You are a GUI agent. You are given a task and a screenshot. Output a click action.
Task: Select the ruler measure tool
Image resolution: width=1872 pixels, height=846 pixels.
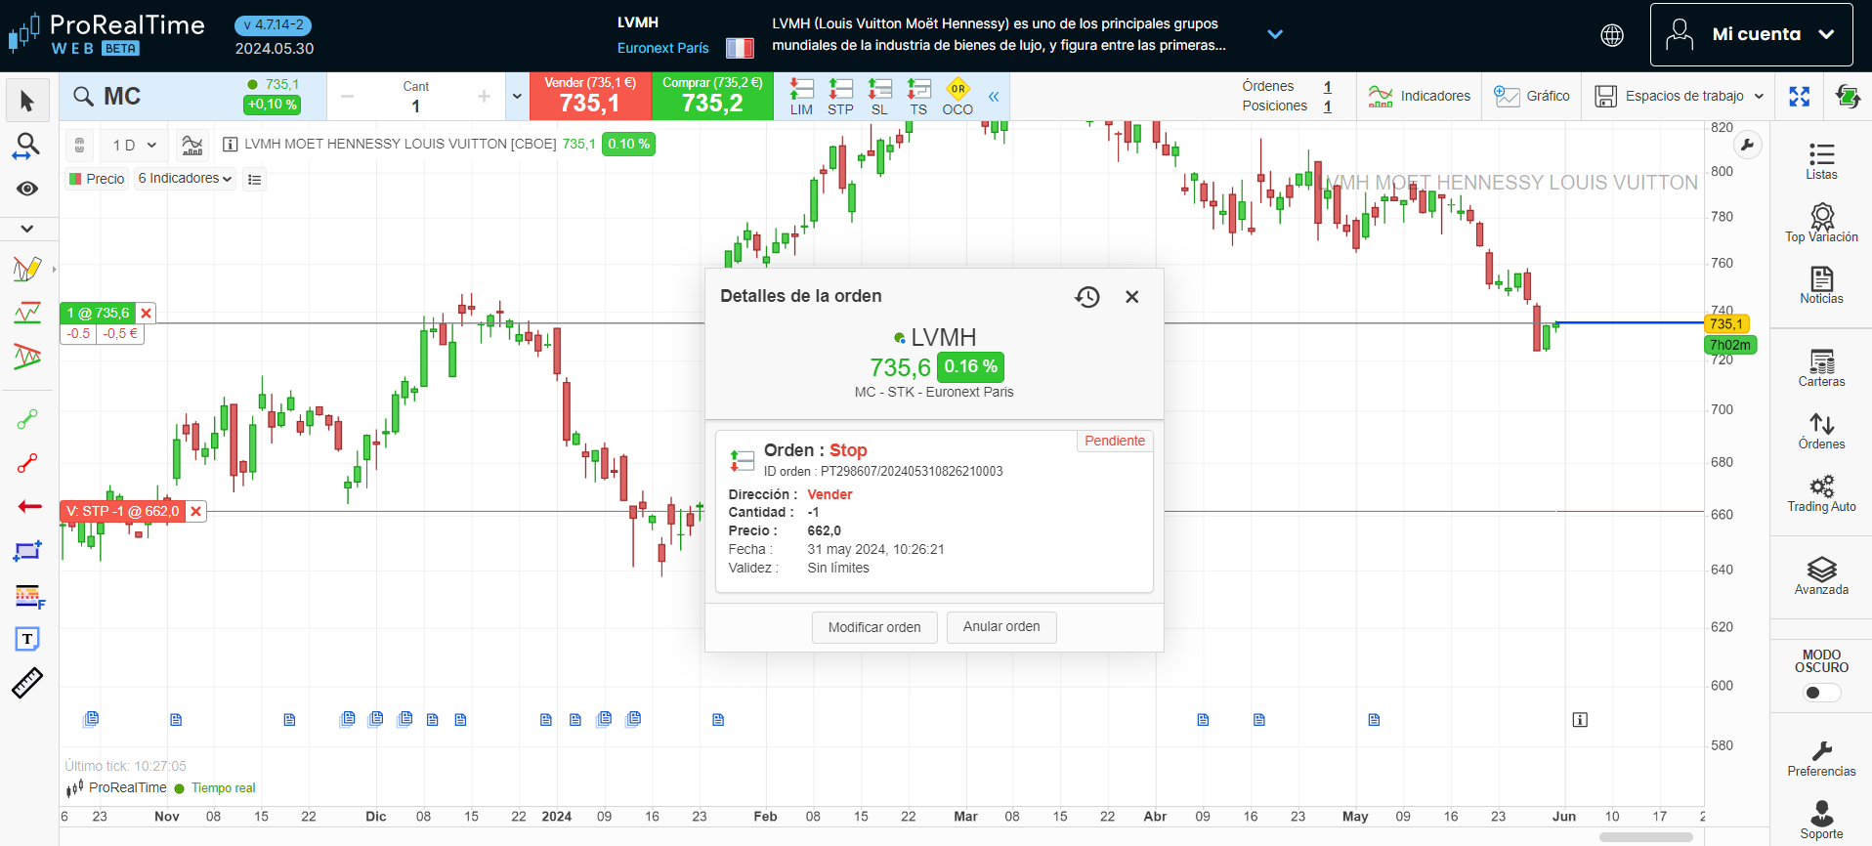27,683
